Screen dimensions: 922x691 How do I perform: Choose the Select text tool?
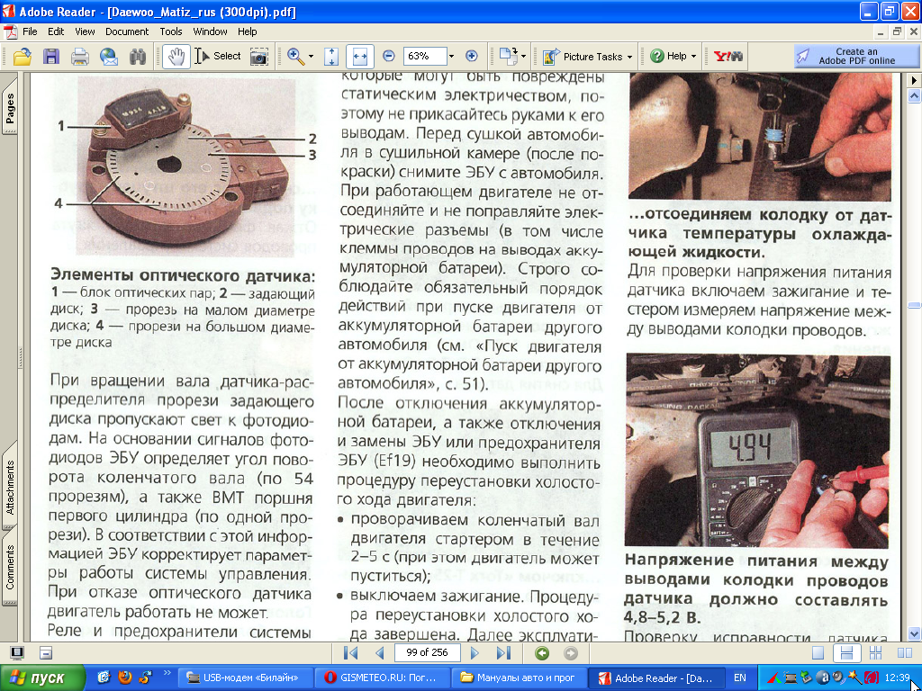(218, 57)
